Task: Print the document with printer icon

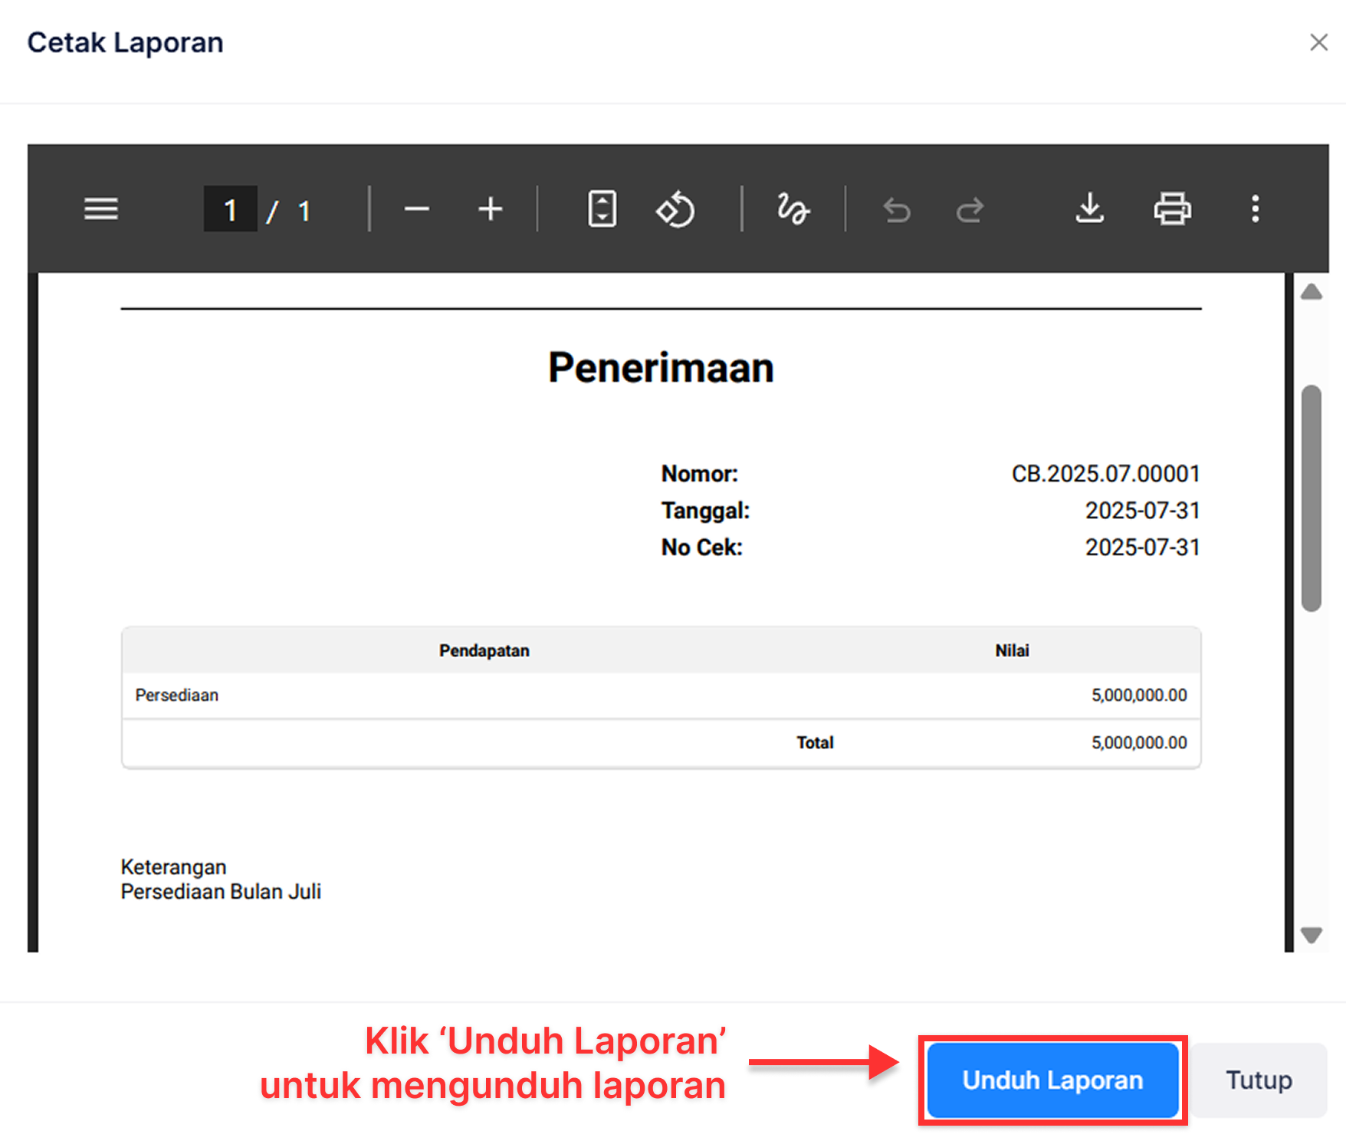Action: tap(1172, 209)
